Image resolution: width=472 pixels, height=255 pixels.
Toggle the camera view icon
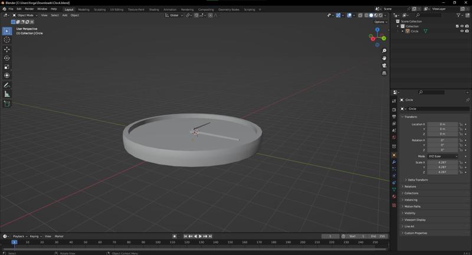click(384, 66)
